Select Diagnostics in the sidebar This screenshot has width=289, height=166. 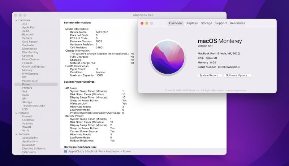pyautogui.click(x=30, y=49)
